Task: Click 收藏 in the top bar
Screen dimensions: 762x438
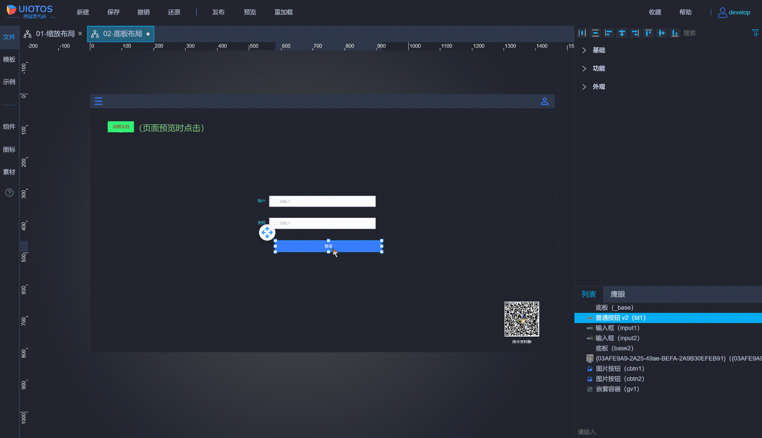Action: 655,12
